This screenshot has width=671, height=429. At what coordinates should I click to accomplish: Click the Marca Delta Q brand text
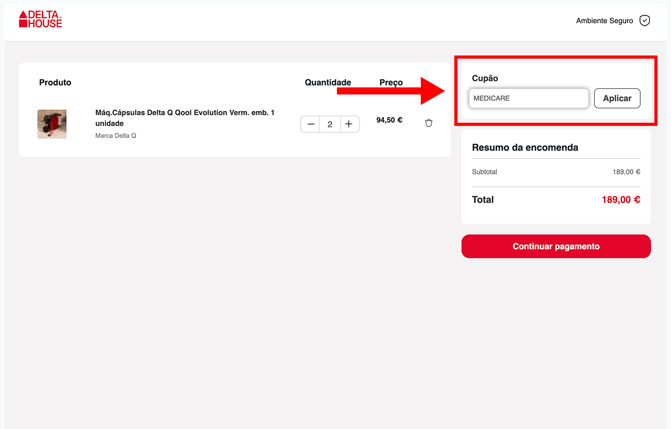[x=116, y=136]
